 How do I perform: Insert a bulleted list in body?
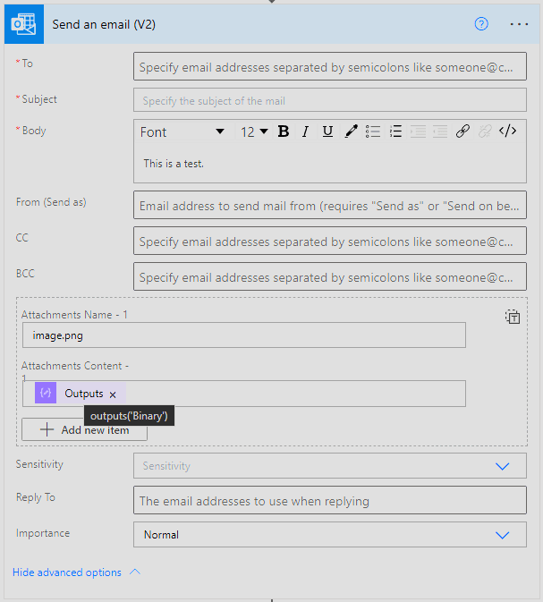tap(373, 131)
